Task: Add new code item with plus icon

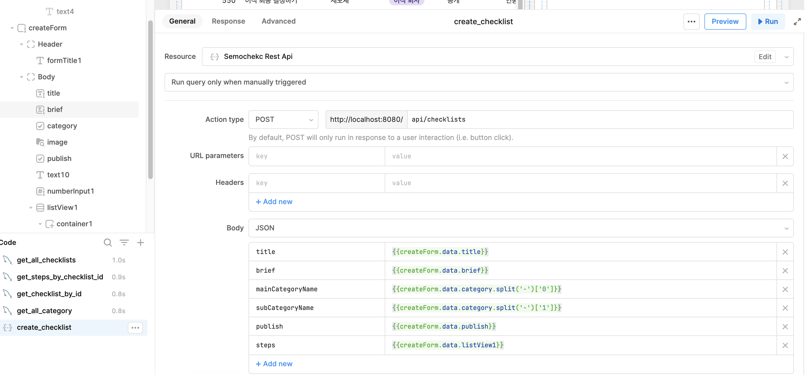Action: (141, 243)
